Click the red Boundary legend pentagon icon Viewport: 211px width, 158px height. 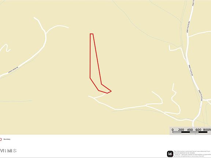(1, 139)
